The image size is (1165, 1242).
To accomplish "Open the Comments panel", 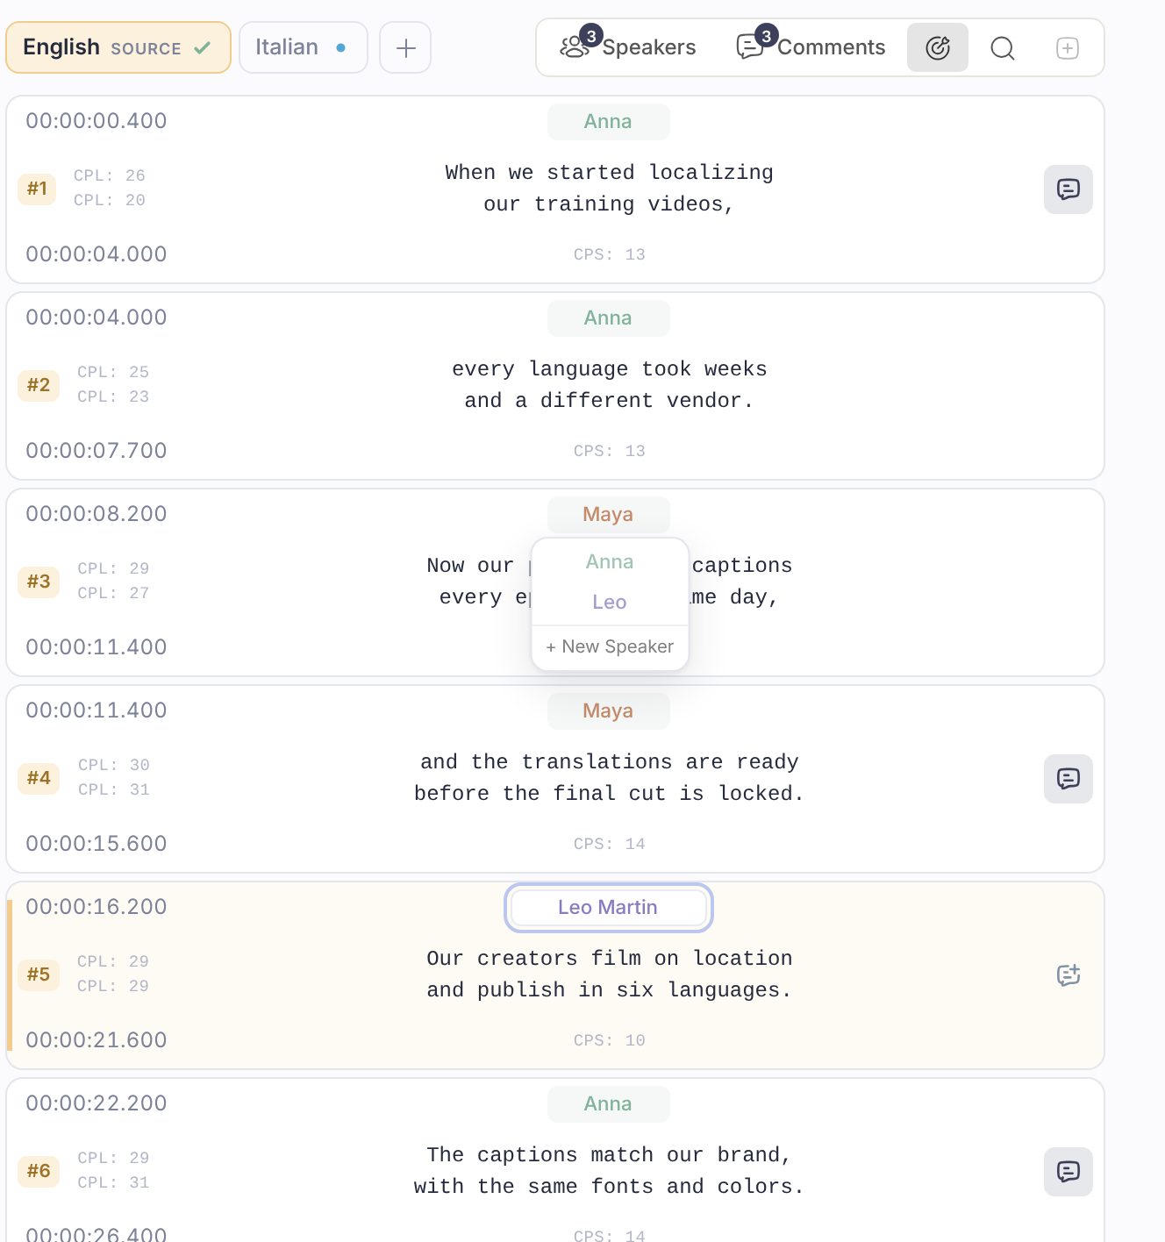I will click(811, 47).
